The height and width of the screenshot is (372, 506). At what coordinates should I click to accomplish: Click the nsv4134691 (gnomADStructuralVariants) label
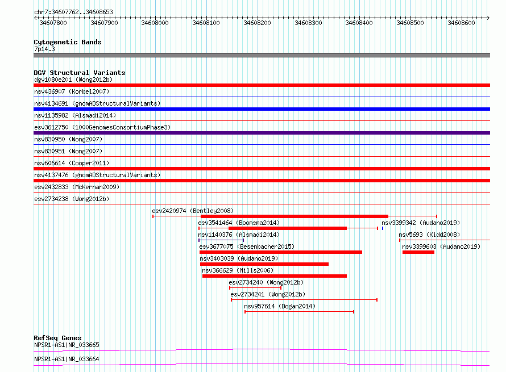click(97, 103)
